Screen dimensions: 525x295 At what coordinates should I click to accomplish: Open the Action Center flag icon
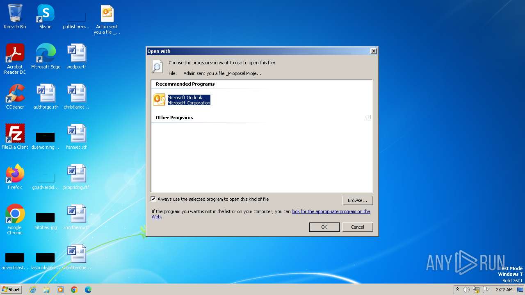[486, 290]
